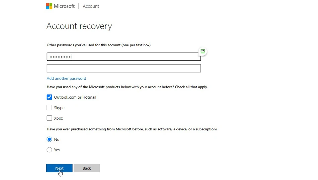Viewport: 318px width, 180px height.
Task: Tick the Xbox checkbox
Action: coord(49,118)
